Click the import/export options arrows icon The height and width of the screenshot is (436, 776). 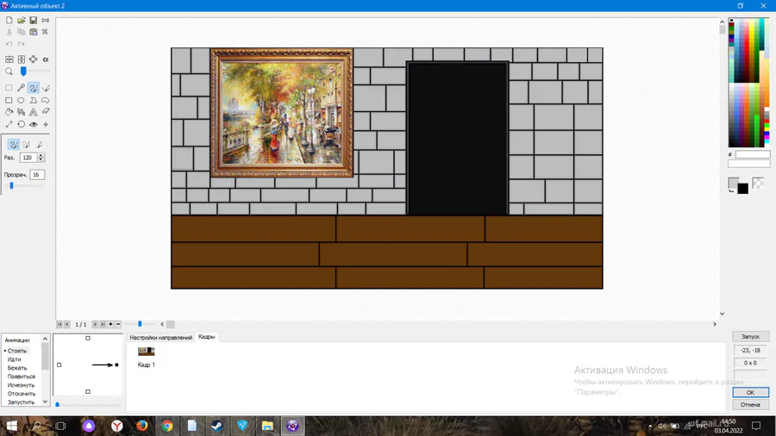click(x=46, y=21)
